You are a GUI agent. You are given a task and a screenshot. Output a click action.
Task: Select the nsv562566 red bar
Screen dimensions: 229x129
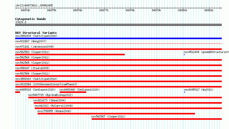click(x=118, y=76)
